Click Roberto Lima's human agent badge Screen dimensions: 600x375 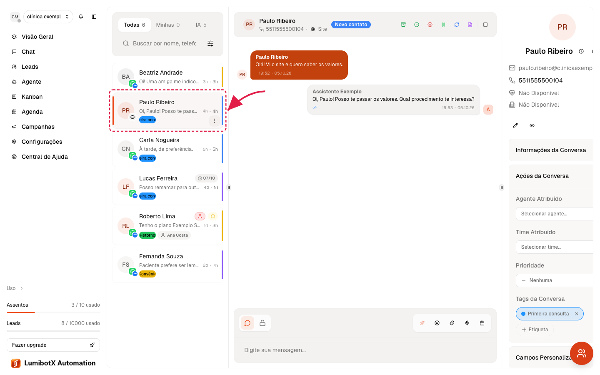pyautogui.click(x=200, y=216)
